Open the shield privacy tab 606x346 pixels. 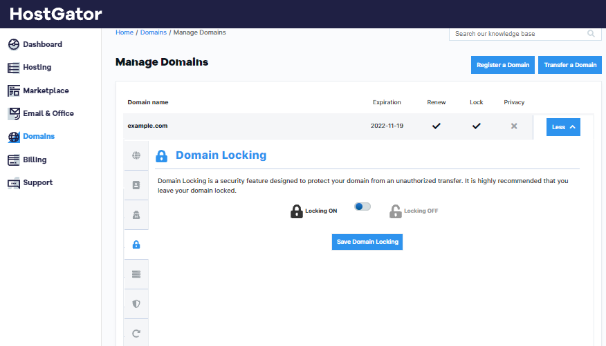click(x=136, y=304)
